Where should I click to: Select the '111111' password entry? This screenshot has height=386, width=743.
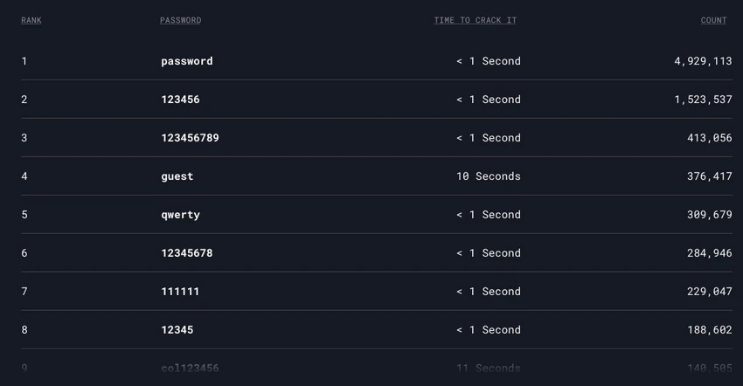tap(181, 292)
